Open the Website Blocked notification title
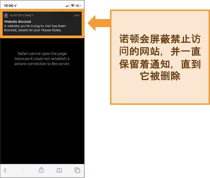 (x=17, y=22)
